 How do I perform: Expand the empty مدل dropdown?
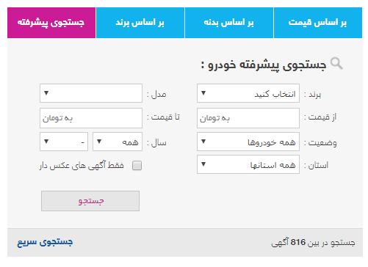coord(91,93)
